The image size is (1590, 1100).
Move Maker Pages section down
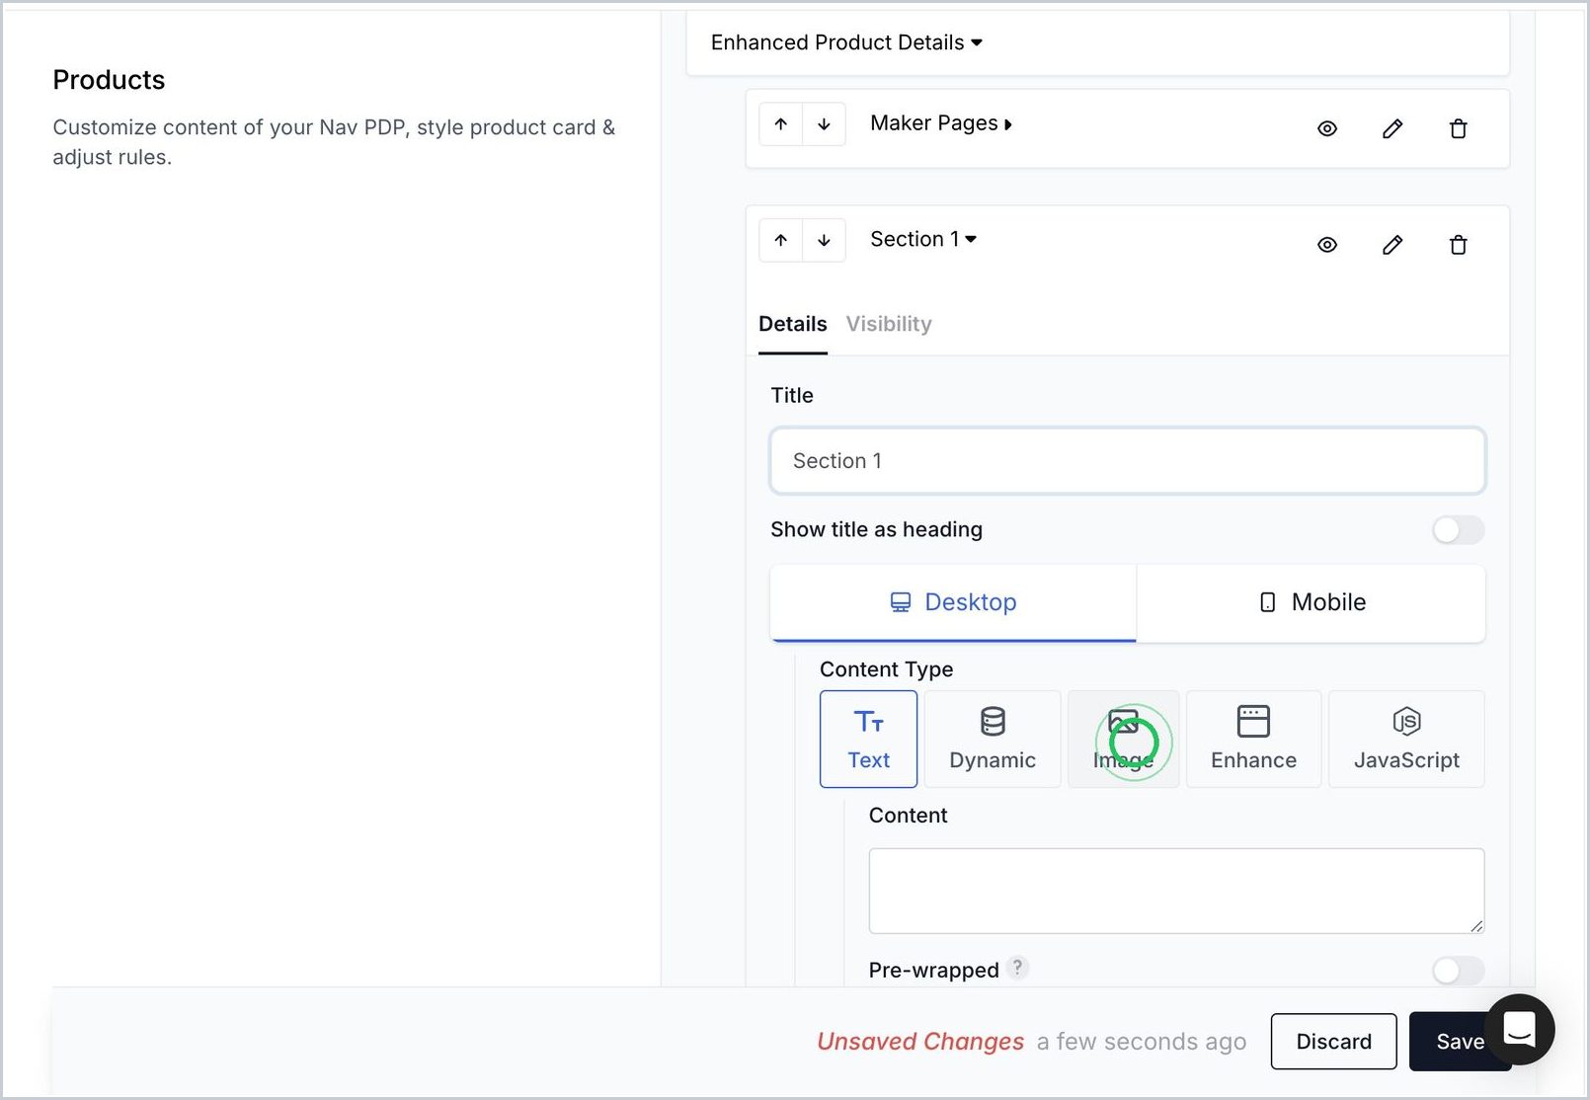(x=824, y=124)
